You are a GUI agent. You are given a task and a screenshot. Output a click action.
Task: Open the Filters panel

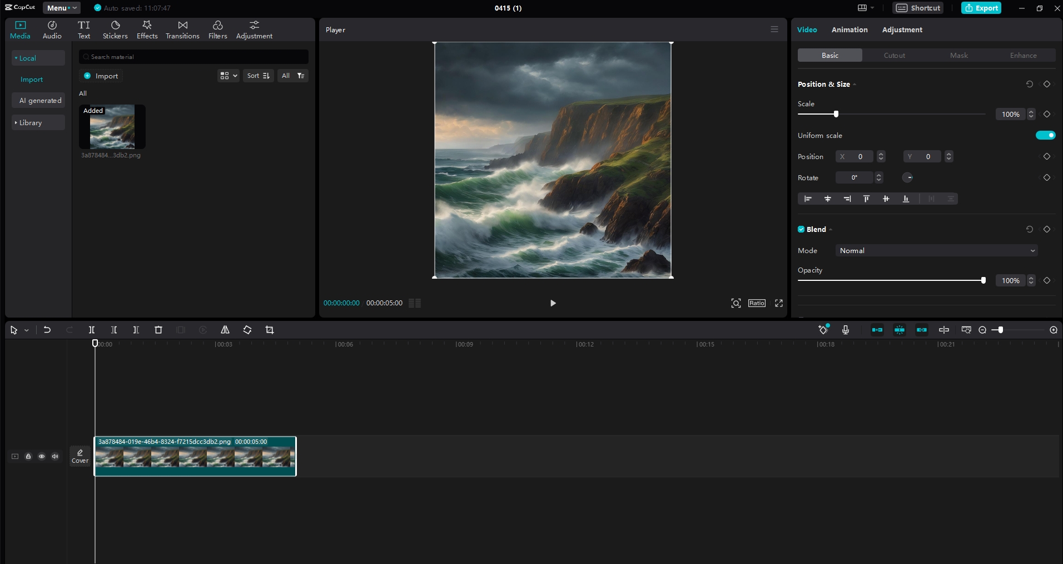(217, 29)
